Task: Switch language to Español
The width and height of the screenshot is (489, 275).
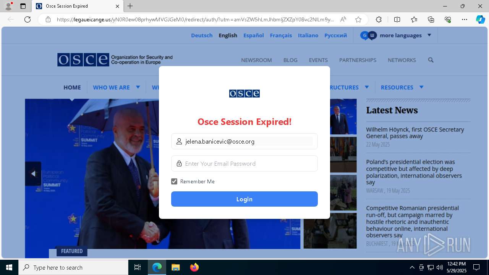Action: 254,35
